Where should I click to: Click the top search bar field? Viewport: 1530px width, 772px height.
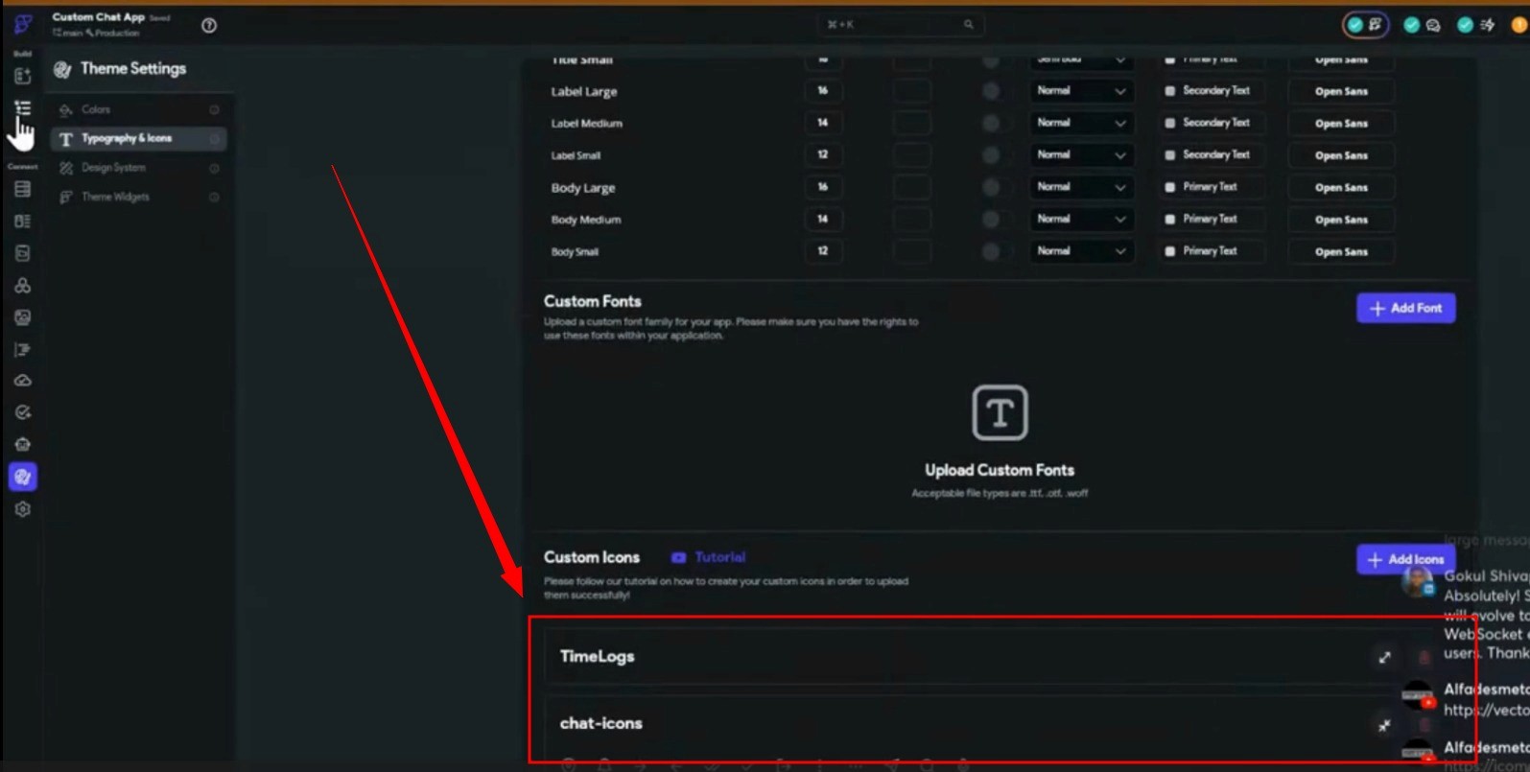900,24
